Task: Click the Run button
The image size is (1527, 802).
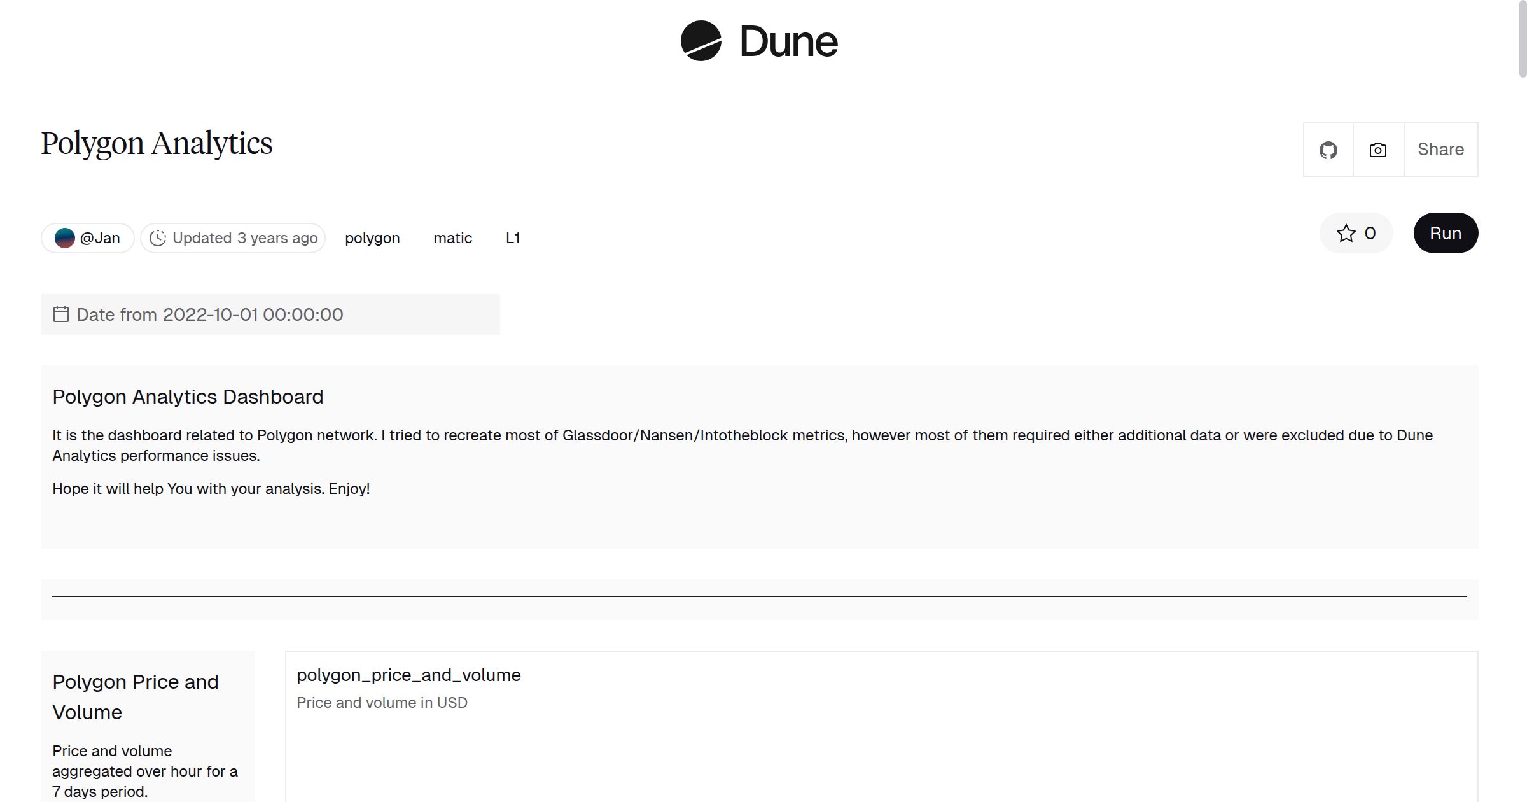Action: (x=1446, y=233)
